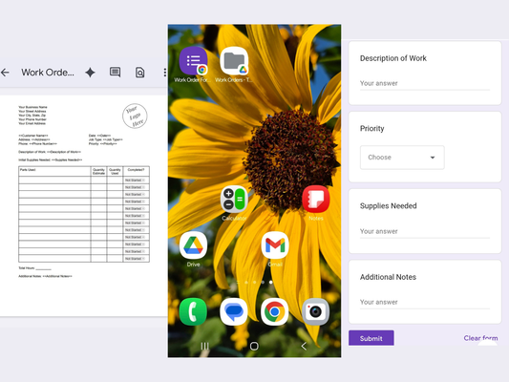Click the Description of Work answer field

click(x=425, y=83)
